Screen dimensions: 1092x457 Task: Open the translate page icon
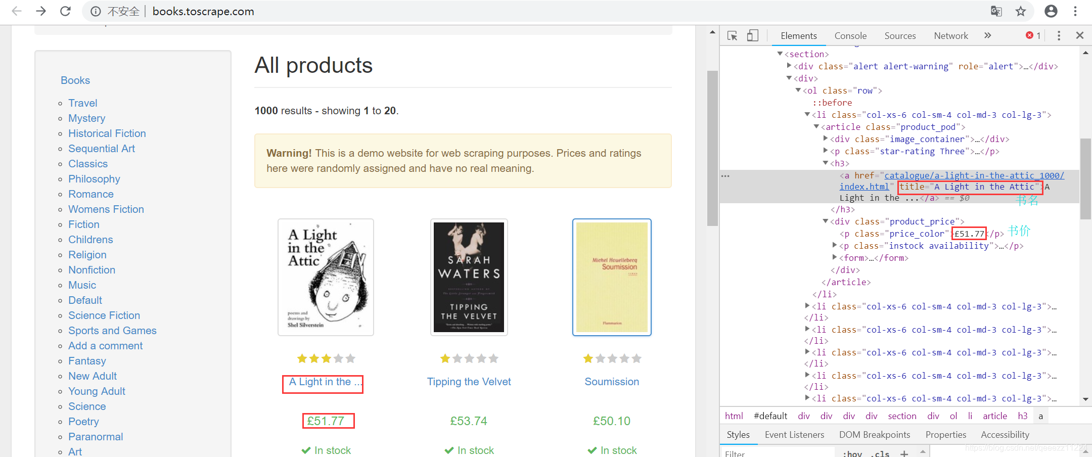[996, 11]
